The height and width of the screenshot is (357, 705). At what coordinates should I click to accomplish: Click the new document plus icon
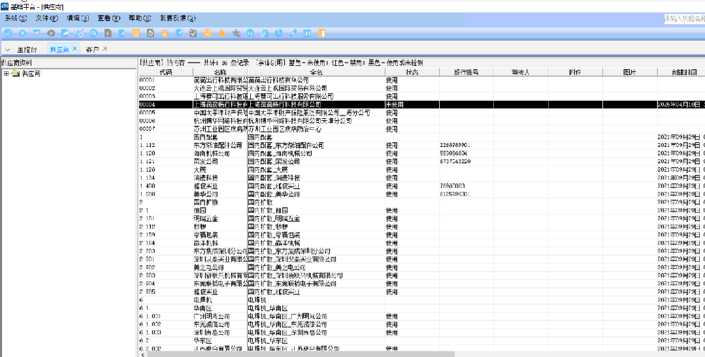pos(108,33)
